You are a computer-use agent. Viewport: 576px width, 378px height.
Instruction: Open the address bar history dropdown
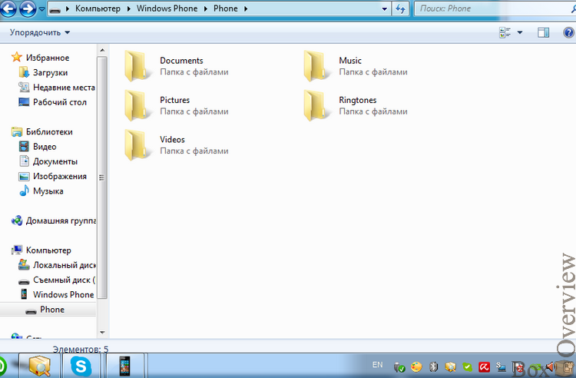384,8
